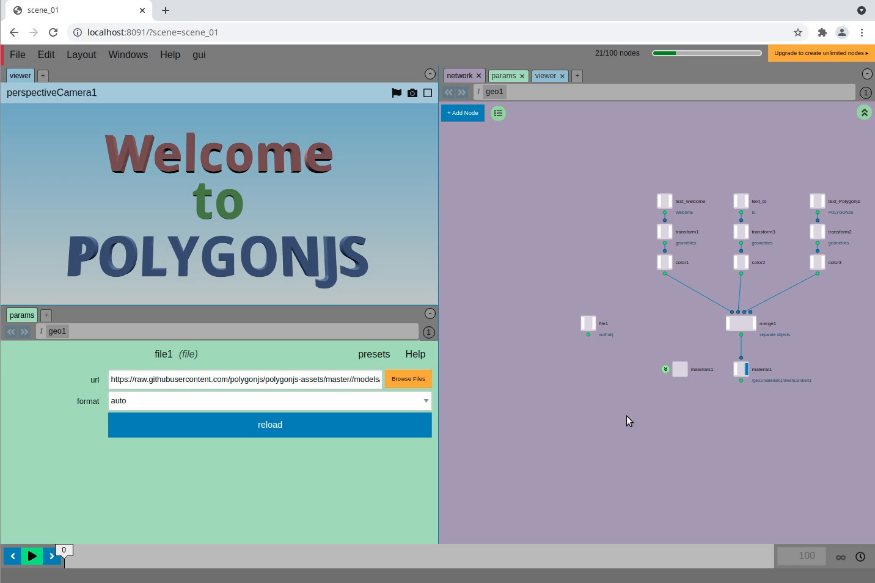Click Upgrade to create unlimited nodes
This screenshot has width=875, height=583.
821,53
